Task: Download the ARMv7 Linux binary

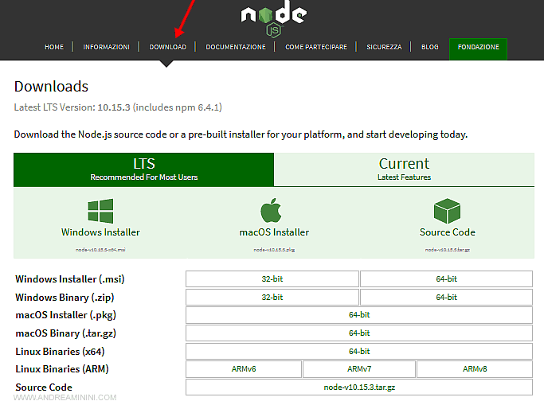Action: pyautogui.click(x=359, y=369)
